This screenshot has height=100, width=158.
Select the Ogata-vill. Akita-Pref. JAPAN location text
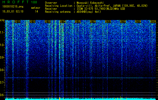[112, 6]
